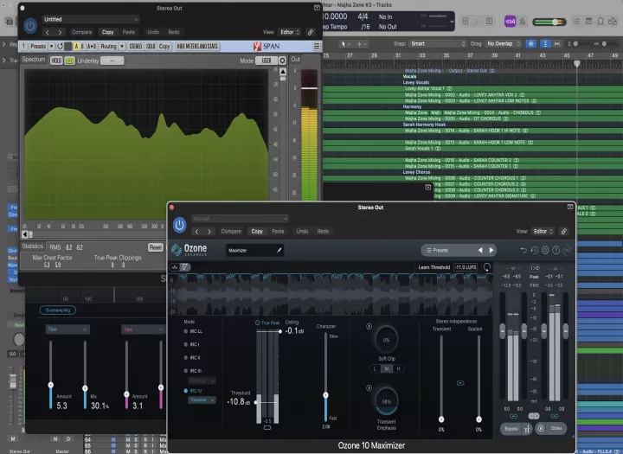Open SPAN hamburger menu icon
The width and height of the screenshot is (623, 454).
317,47
